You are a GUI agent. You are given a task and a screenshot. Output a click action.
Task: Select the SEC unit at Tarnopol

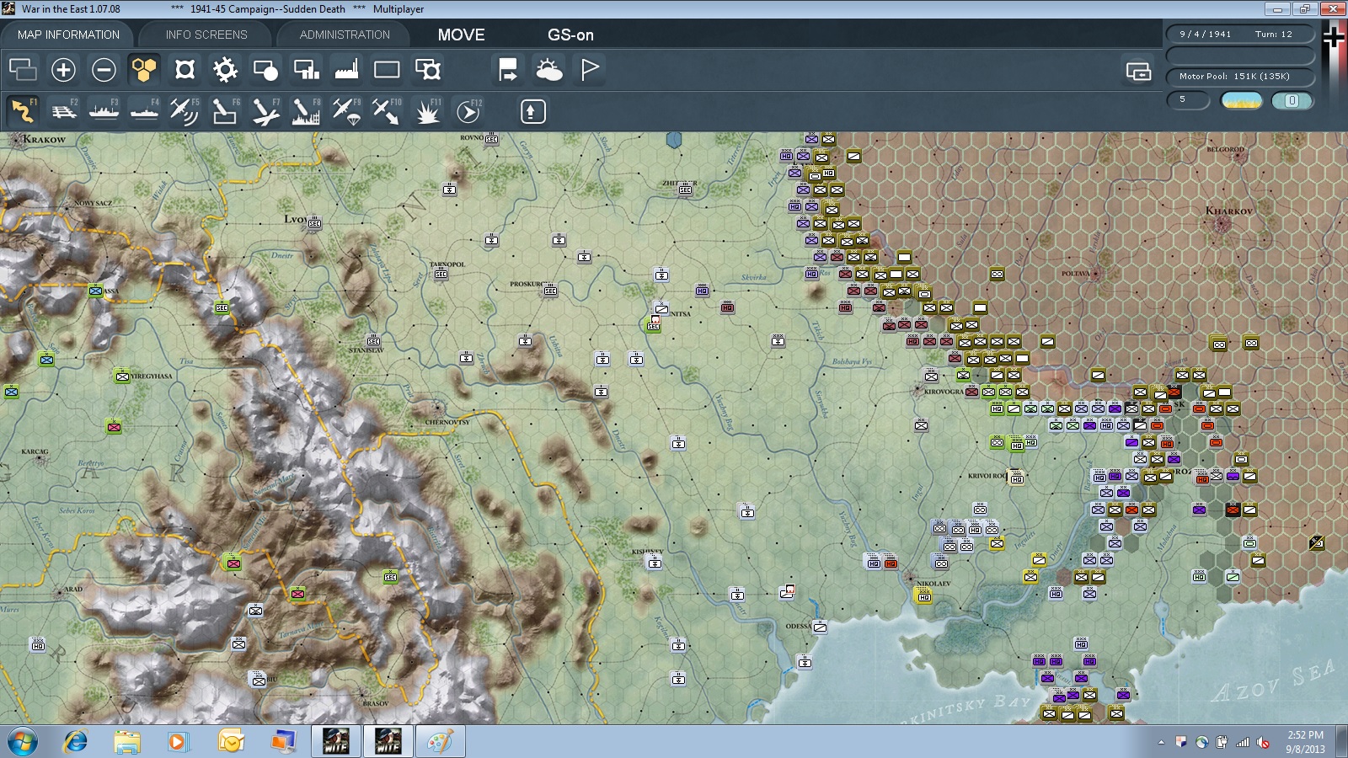pyautogui.click(x=441, y=274)
